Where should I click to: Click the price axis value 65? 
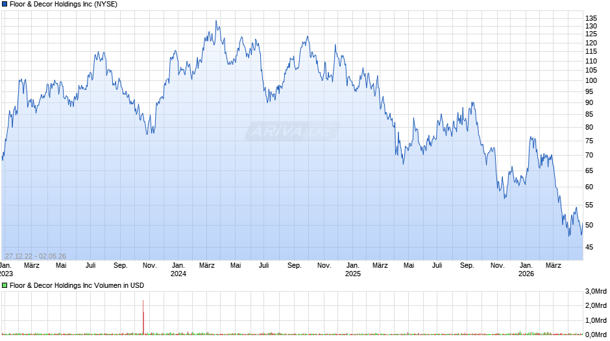pos(589,170)
